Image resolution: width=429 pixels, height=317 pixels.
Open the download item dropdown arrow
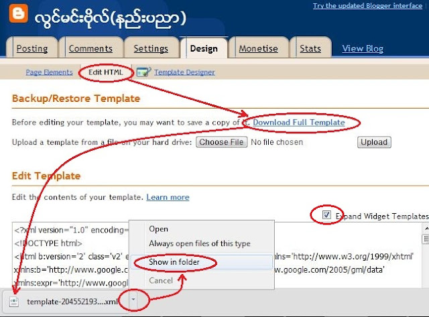[x=133, y=300]
